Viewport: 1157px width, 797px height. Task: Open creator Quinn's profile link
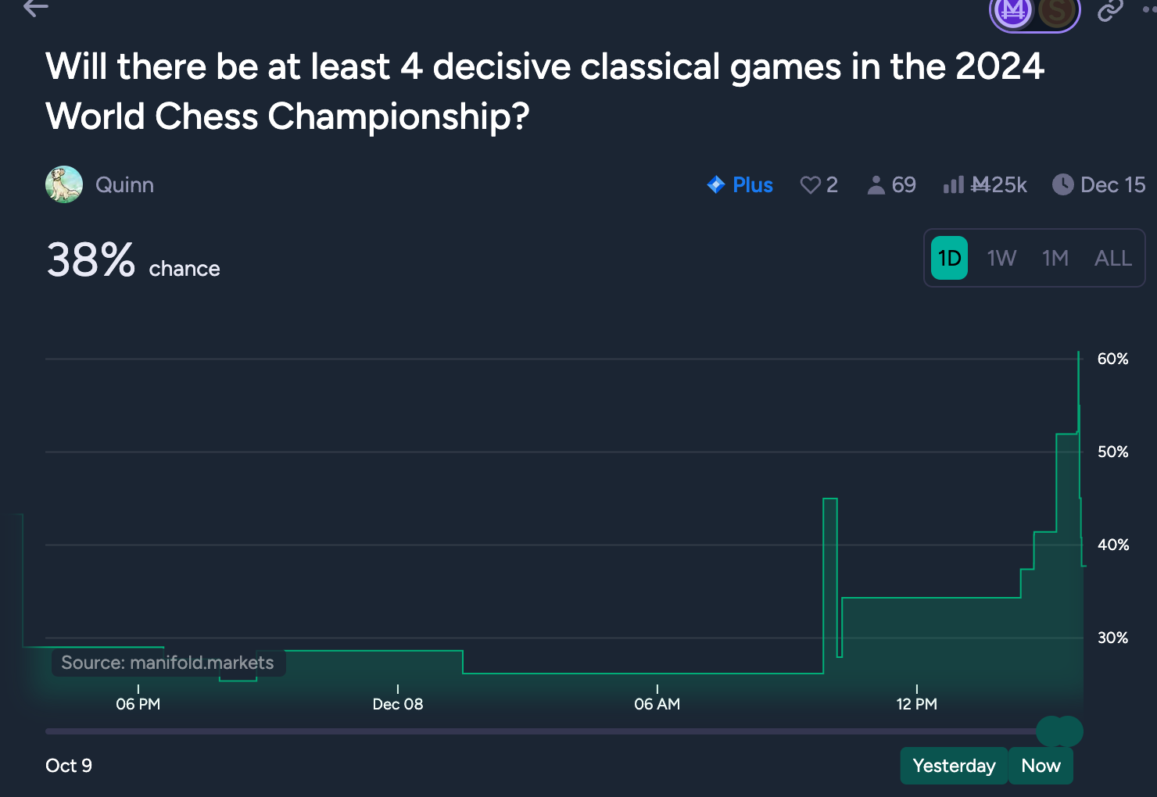pos(124,185)
